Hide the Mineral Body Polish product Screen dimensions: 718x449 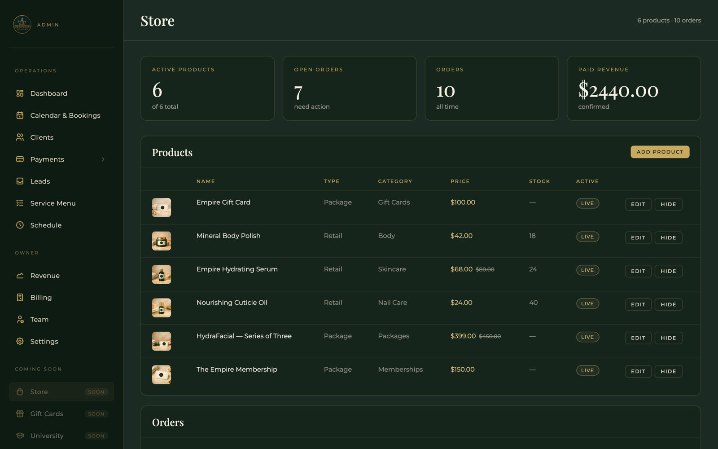click(x=668, y=238)
